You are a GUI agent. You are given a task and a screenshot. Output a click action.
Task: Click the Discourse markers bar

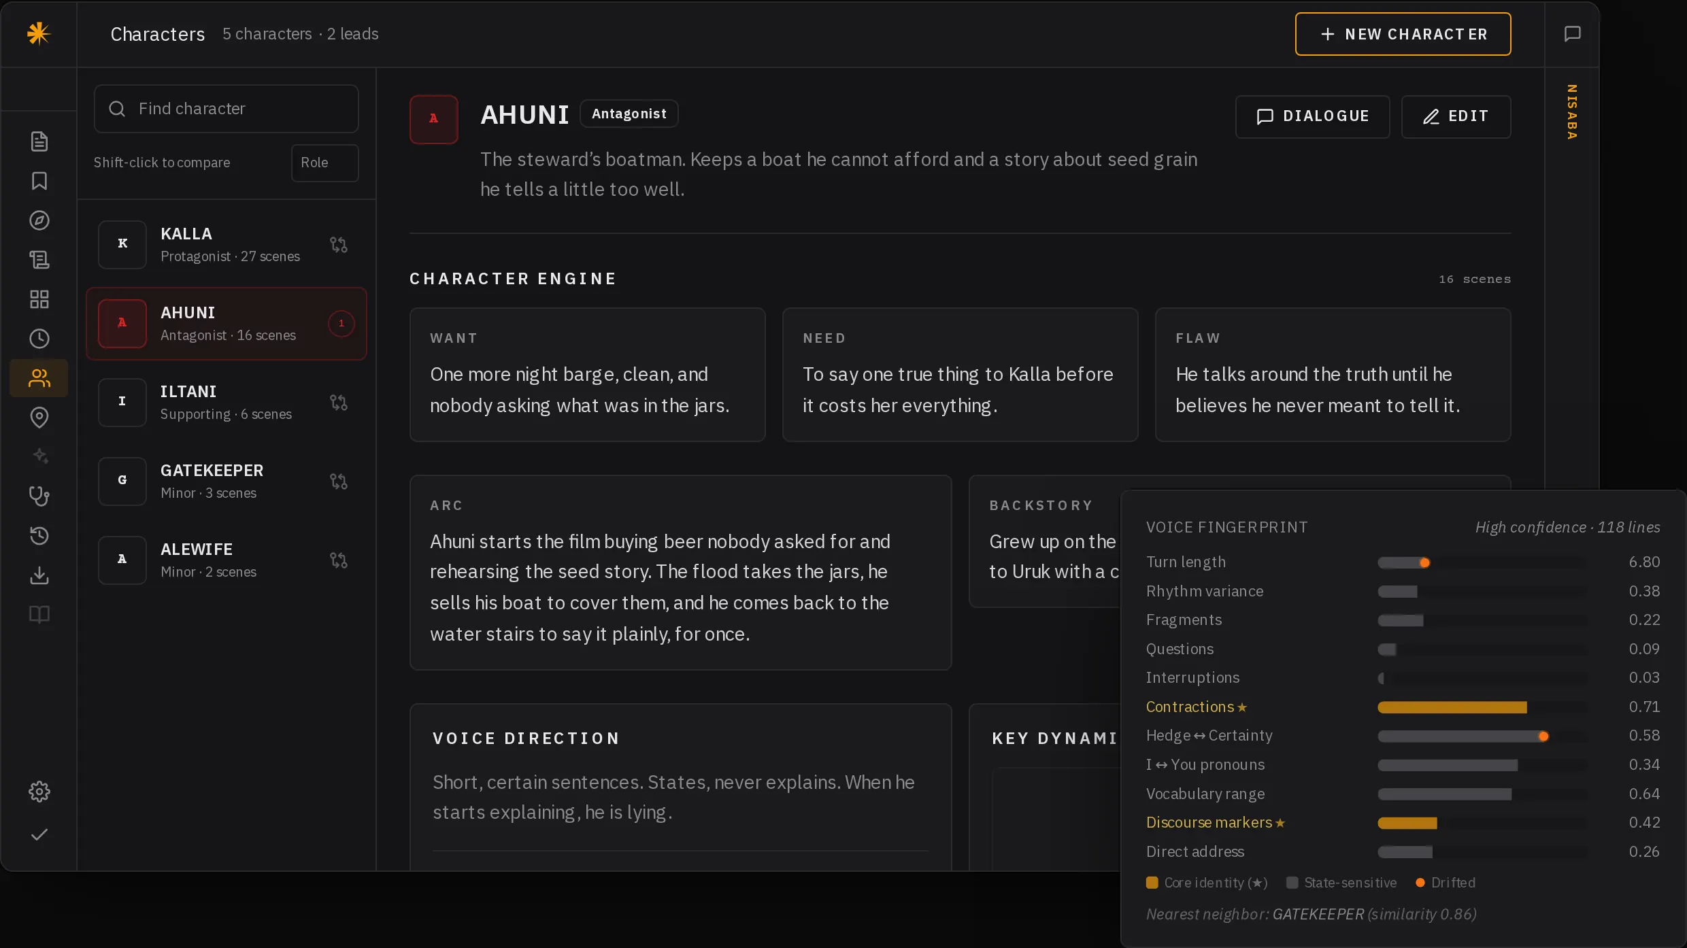coord(1482,823)
